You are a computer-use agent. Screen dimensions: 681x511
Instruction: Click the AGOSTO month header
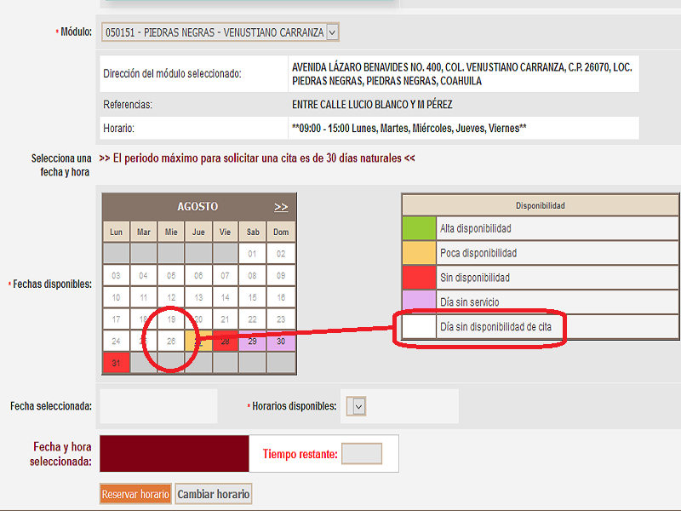pyautogui.click(x=197, y=207)
